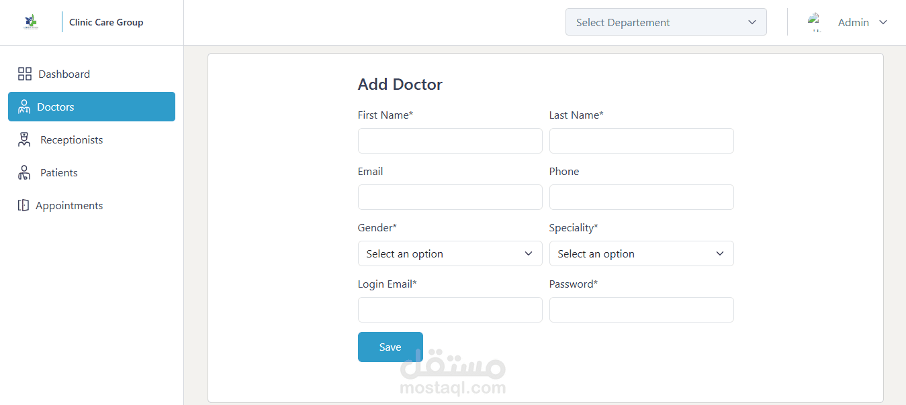Click the Receptionists sidebar icon
This screenshot has height=405, width=906.
tap(25, 139)
